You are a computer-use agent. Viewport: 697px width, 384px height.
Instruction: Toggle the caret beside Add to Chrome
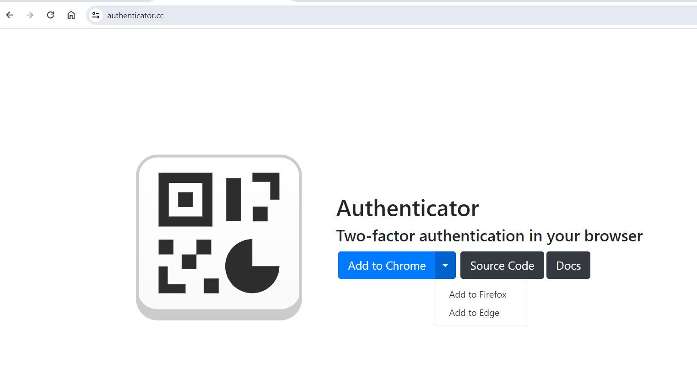click(x=445, y=265)
